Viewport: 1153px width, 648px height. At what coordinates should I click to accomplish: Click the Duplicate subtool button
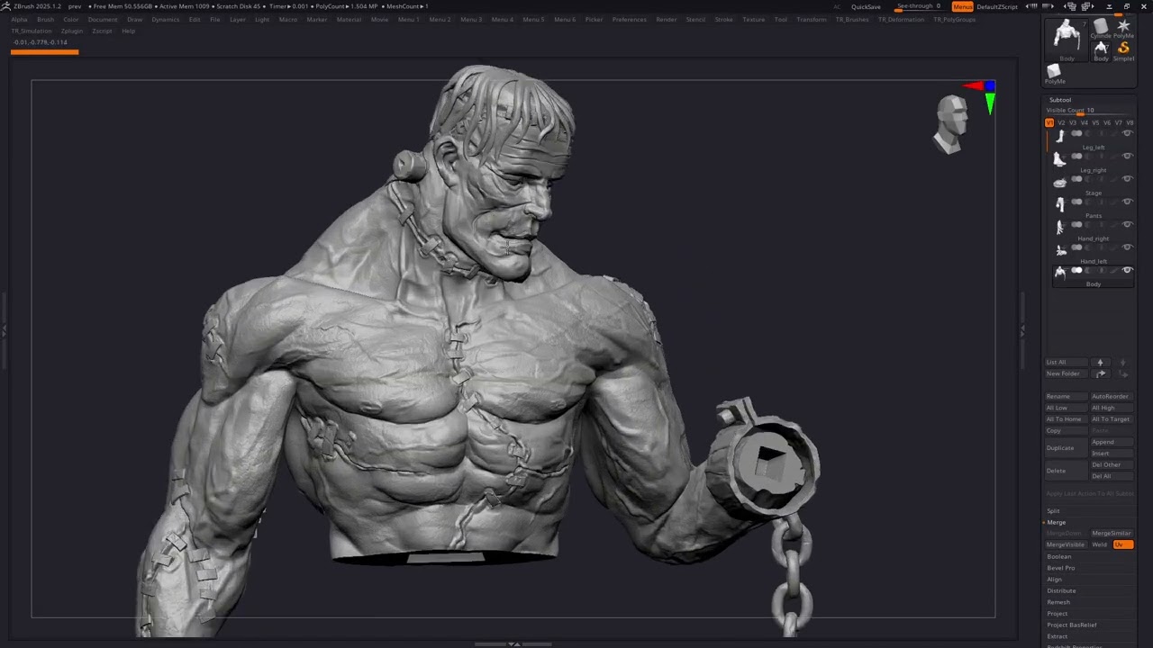(x=1067, y=447)
